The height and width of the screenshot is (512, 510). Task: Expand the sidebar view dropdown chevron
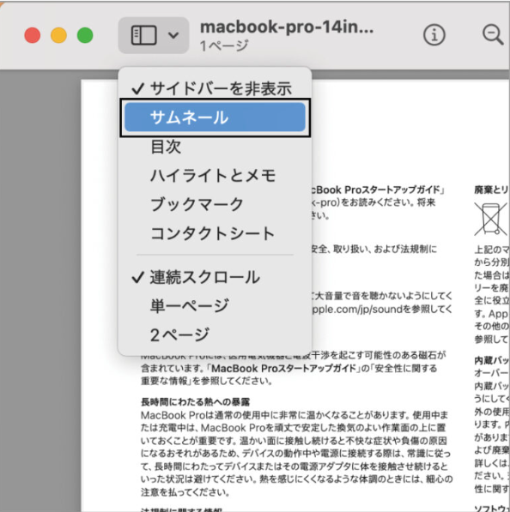click(173, 35)
